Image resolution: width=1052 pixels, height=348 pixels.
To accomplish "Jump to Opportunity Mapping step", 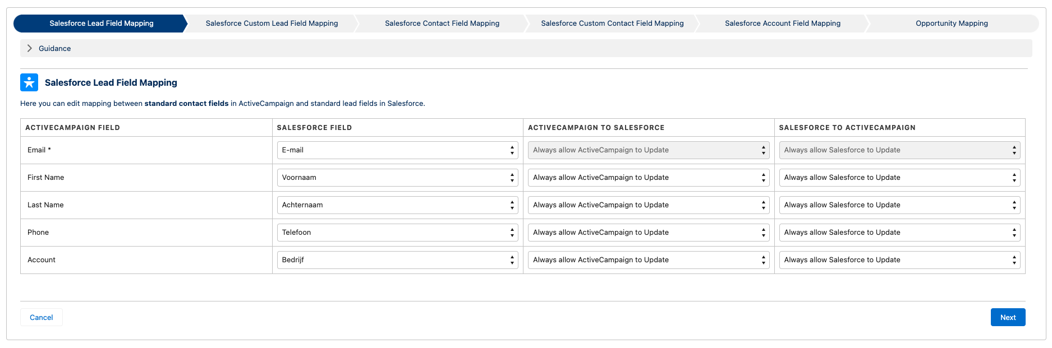I will [952, 24].
